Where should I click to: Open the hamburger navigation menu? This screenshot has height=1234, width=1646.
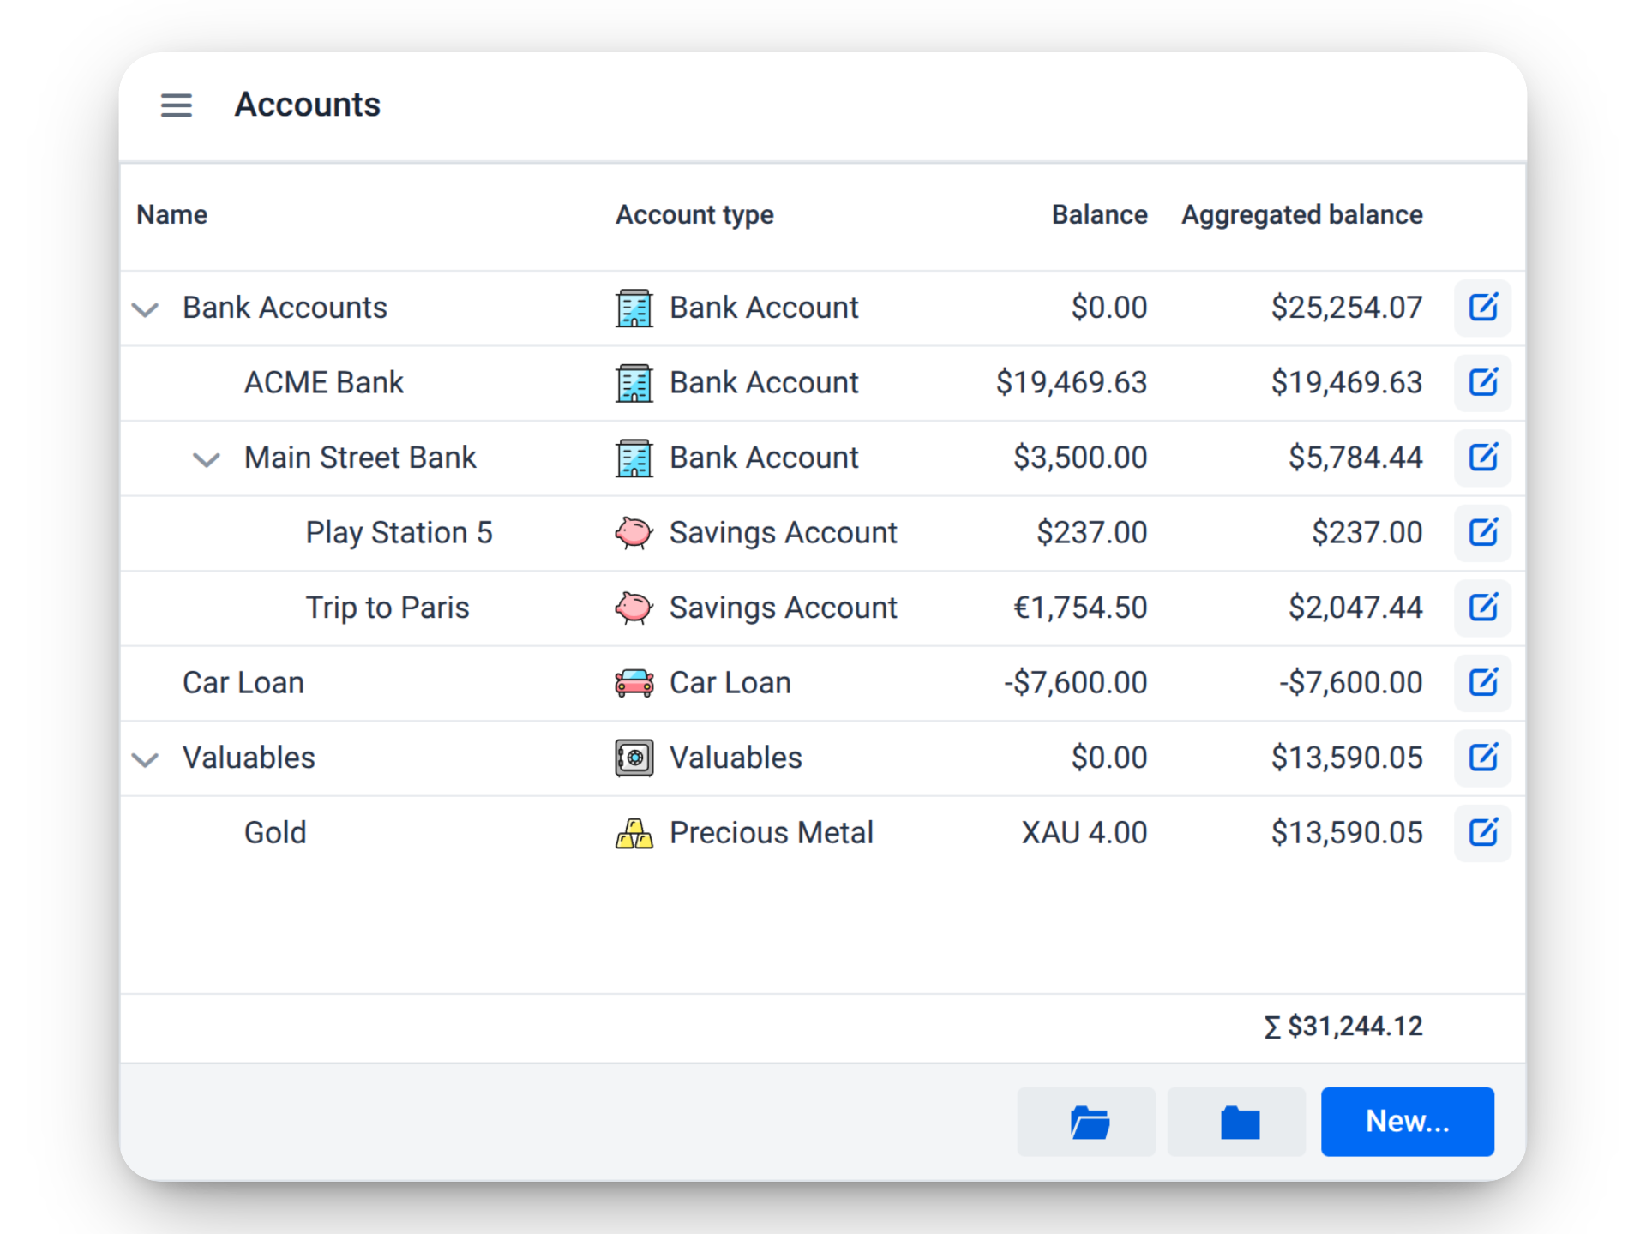click(x=176, y=105)
